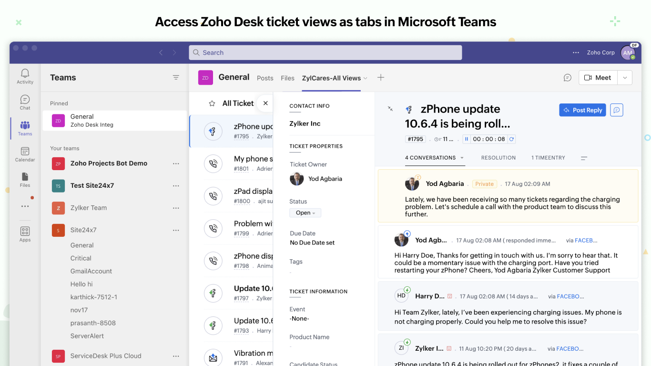The width and height of the screenshot is (651, 366).
Task: Open the ServiceDesk Plus Cloud team
Action: [x=106, y=356]
